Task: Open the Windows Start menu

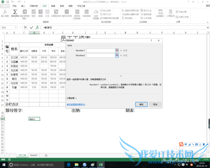Action: tap(4, 165)
